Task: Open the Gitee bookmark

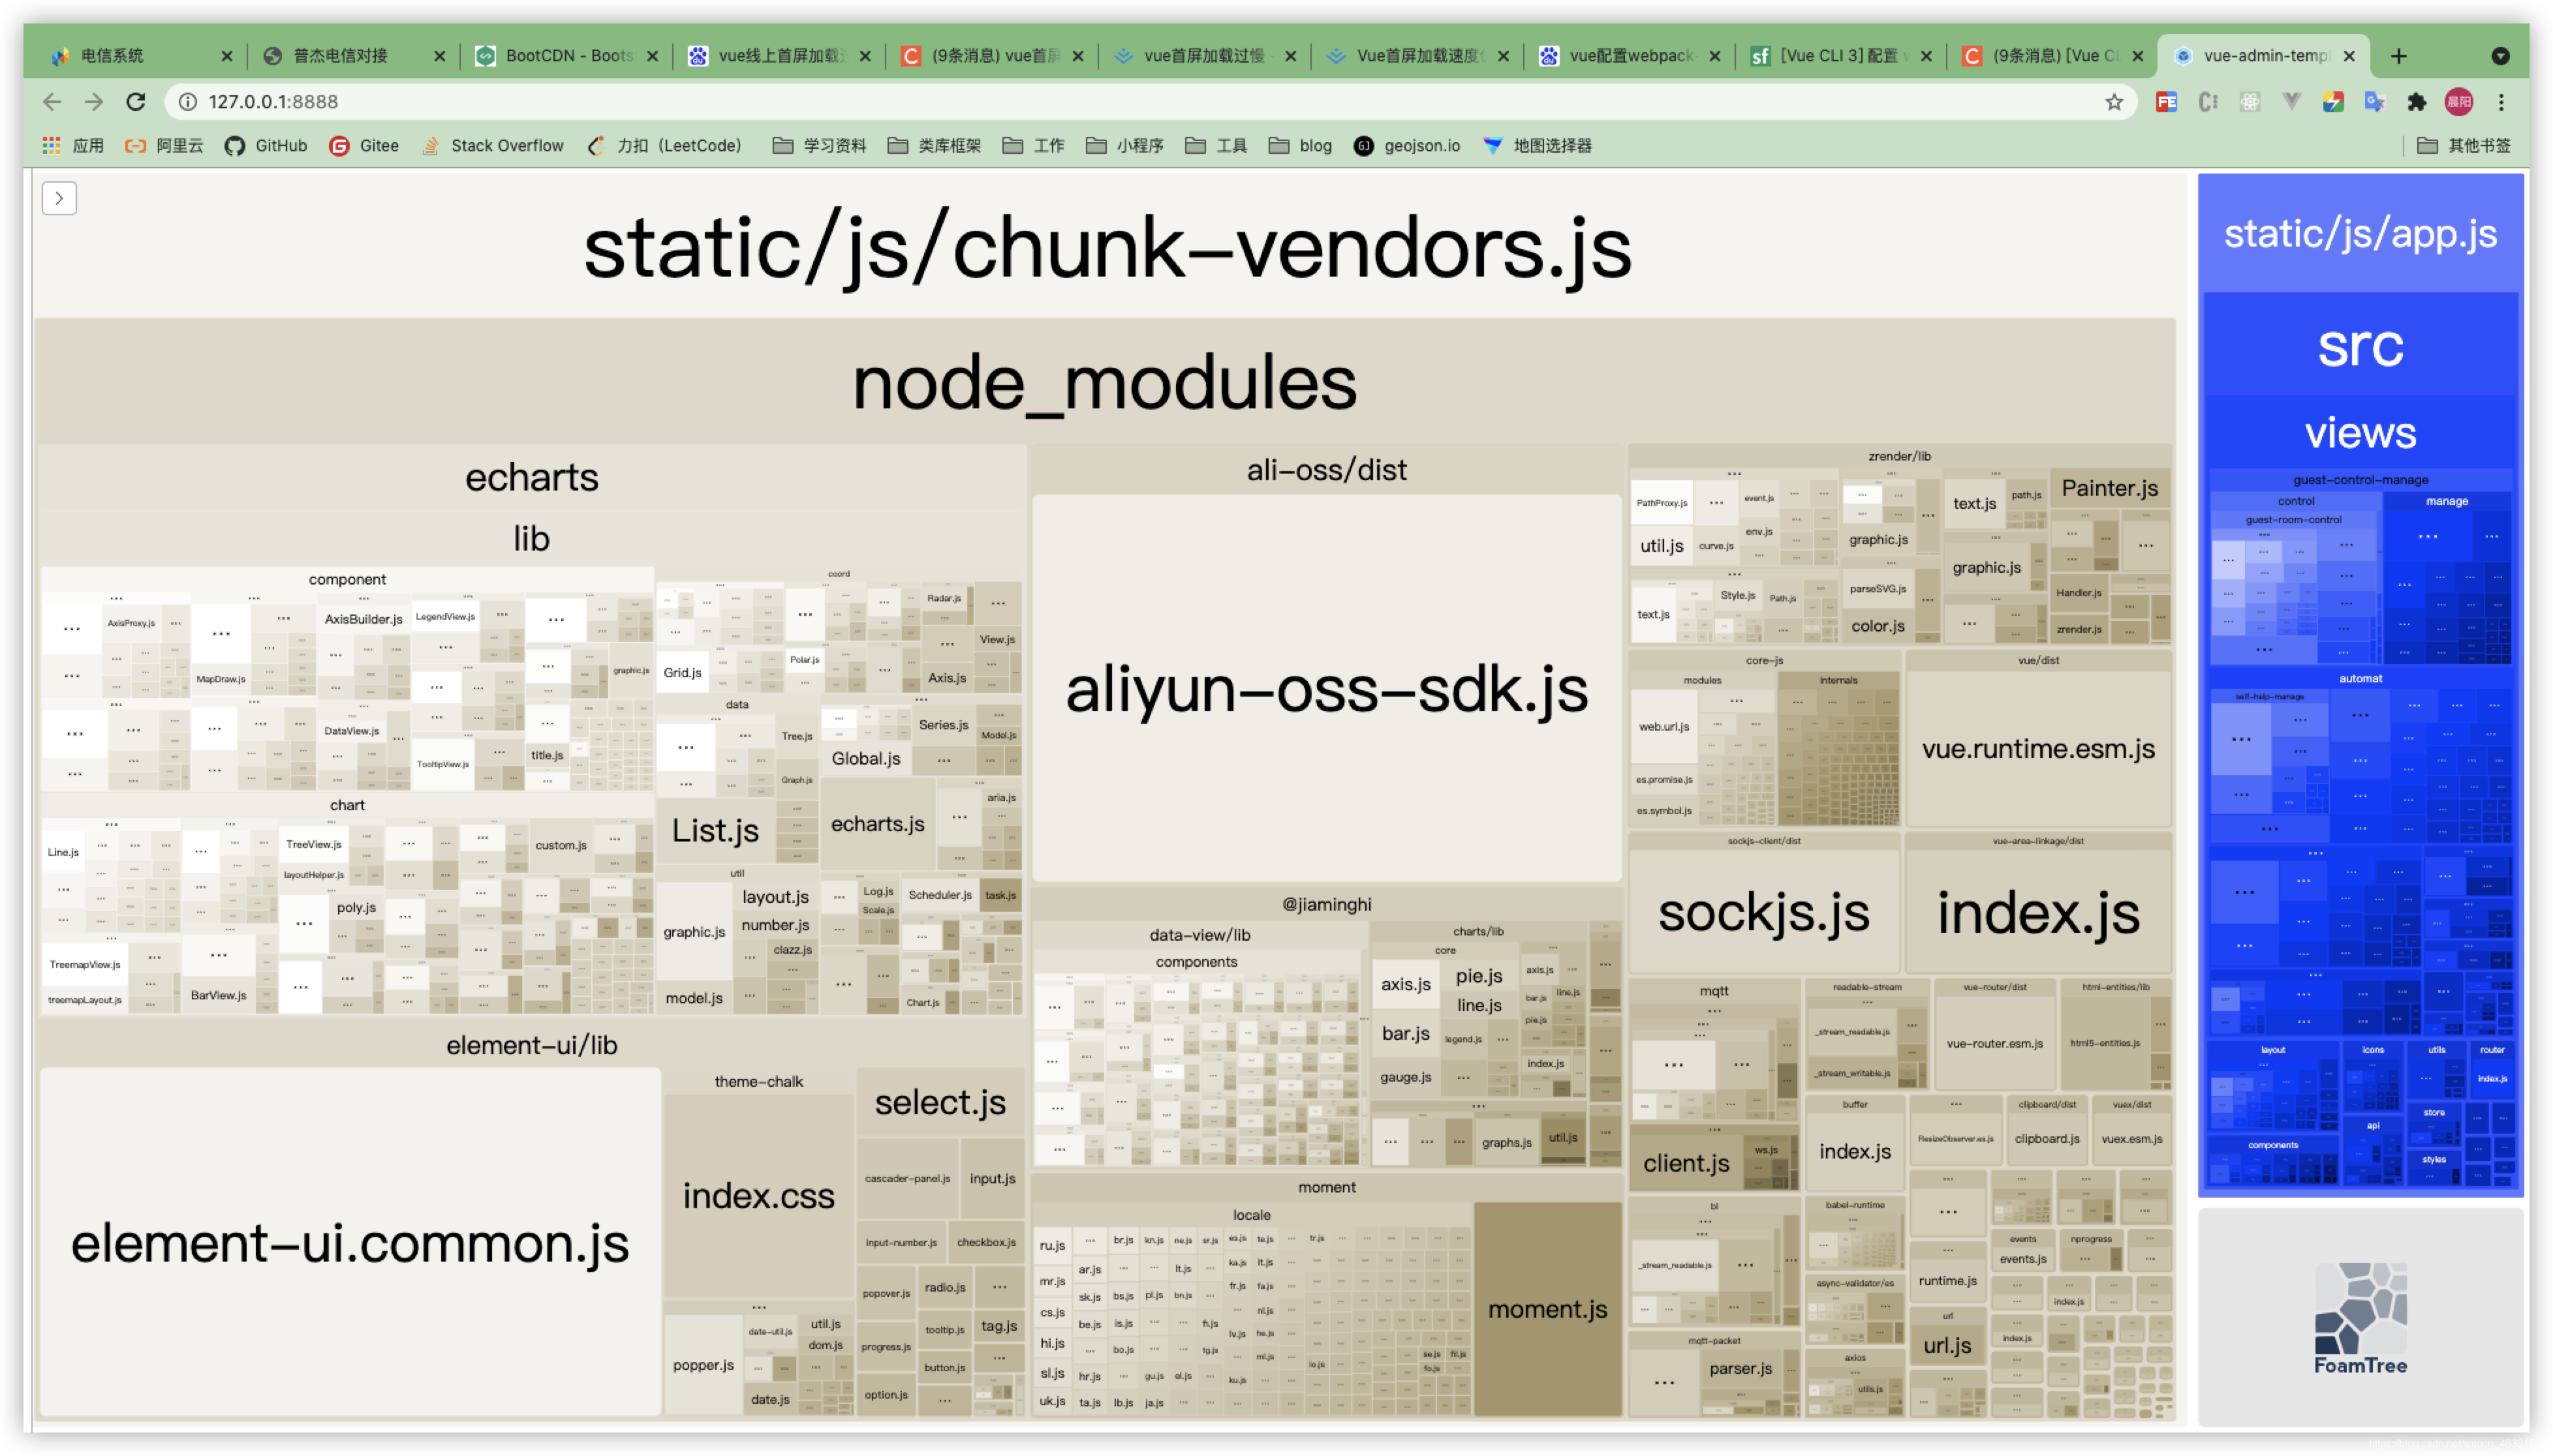Action: pos(364,146)
